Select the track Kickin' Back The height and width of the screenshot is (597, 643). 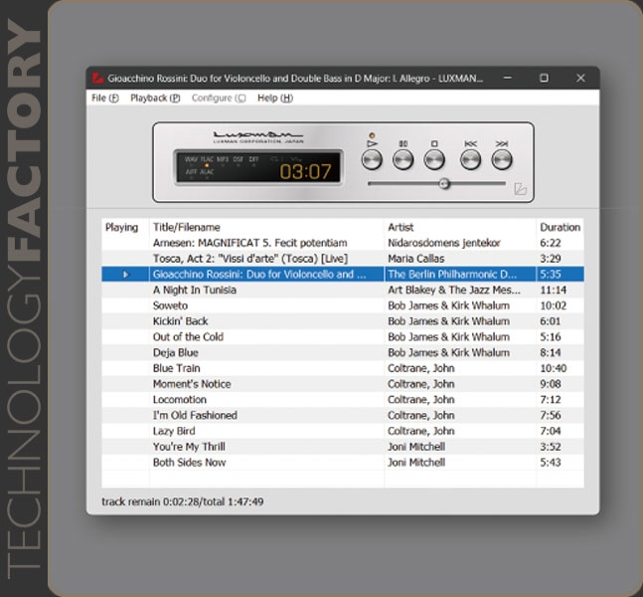343,321
